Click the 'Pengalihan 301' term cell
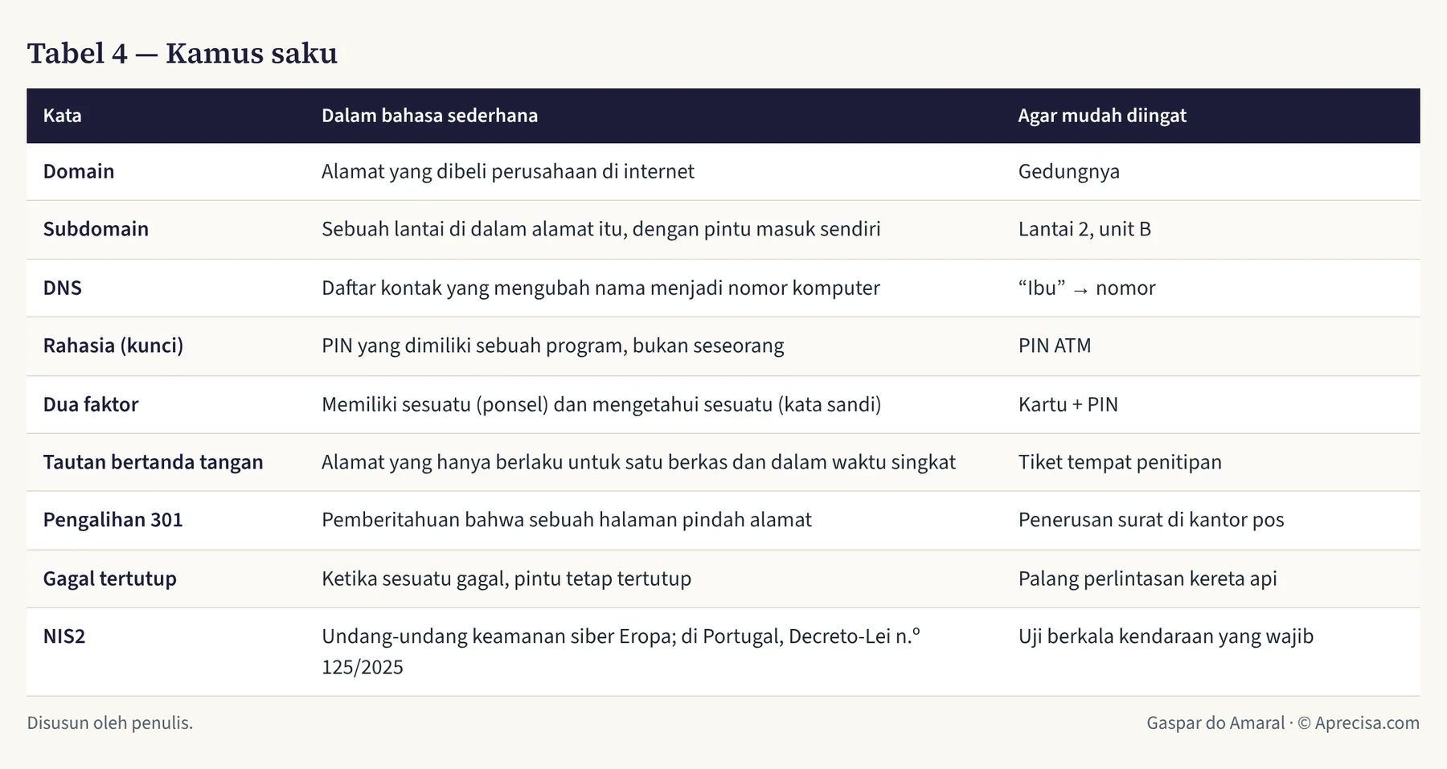1447x769 pixels. click(113, 520)
